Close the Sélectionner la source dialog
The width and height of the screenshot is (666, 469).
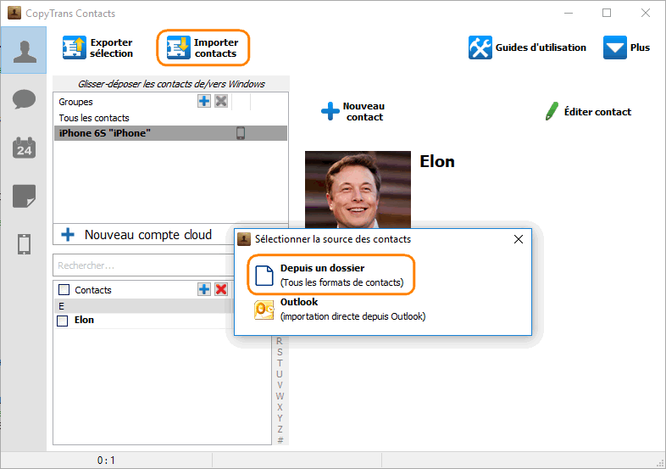(519, 239)
